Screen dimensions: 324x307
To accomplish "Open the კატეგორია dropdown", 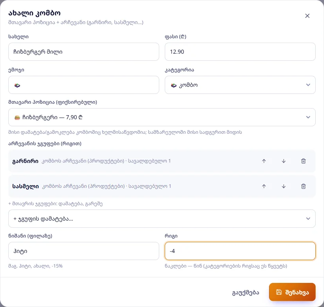I will (240, 85).
